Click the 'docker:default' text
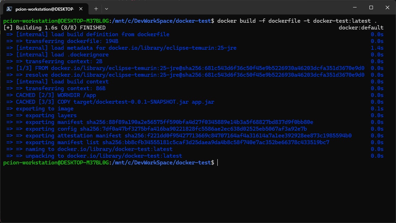The height and width of the screenshot is (223, 396). point(361,28)
